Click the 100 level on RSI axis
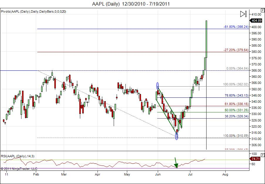Screen dimensions: 265x184 (254, 153)
